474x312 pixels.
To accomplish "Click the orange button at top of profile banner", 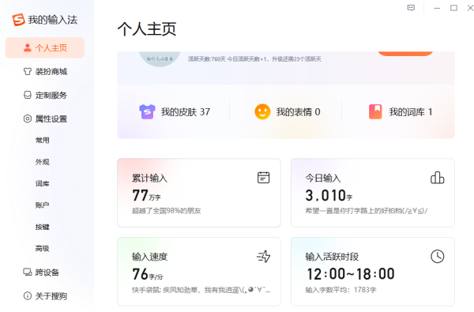I will (x=405, y=54).
